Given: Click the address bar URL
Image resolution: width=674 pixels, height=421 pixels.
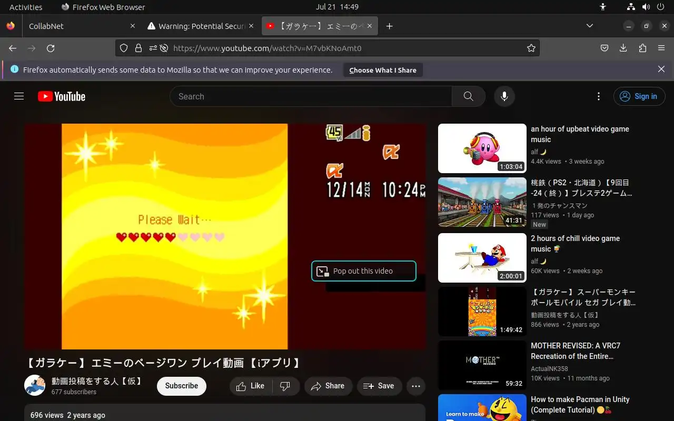Looking at the screenshot, I should tap(267, 48).
